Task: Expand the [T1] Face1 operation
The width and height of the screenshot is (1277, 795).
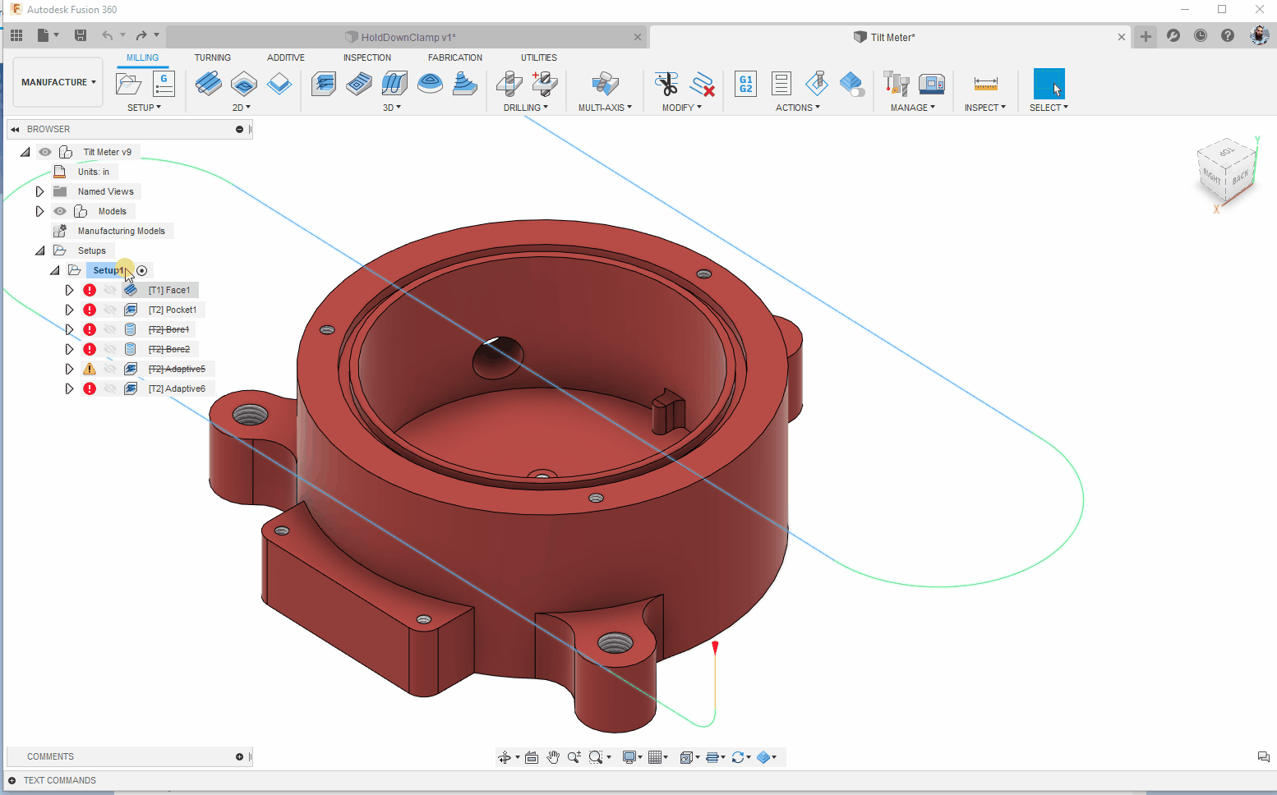Action: pyautogui.click(x=69, y=290)
